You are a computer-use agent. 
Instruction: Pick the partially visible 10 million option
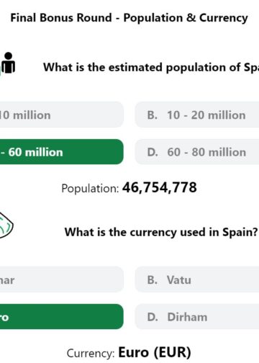point(62,115)
